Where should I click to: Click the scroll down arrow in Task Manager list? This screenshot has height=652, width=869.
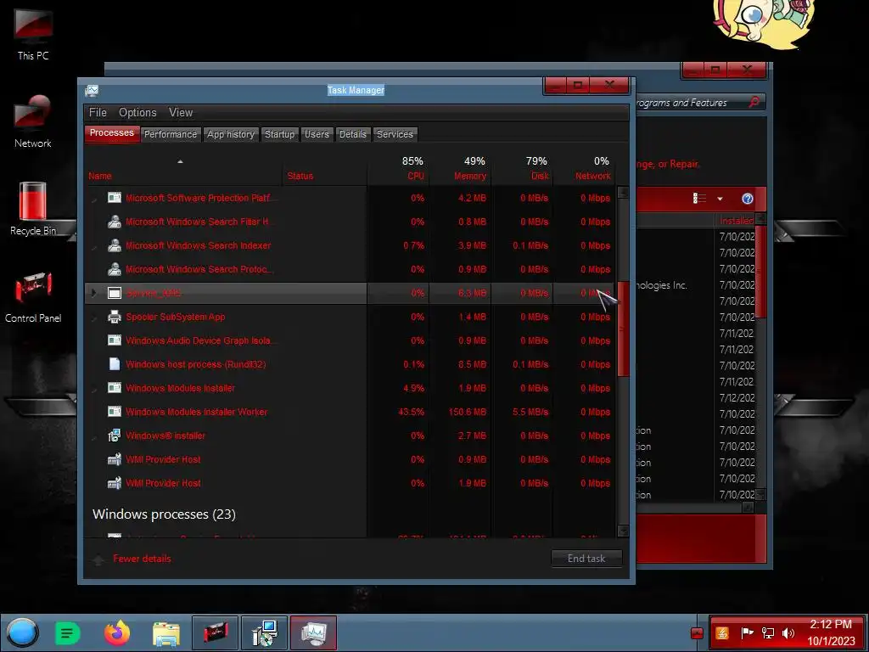[x=623, y=531]
